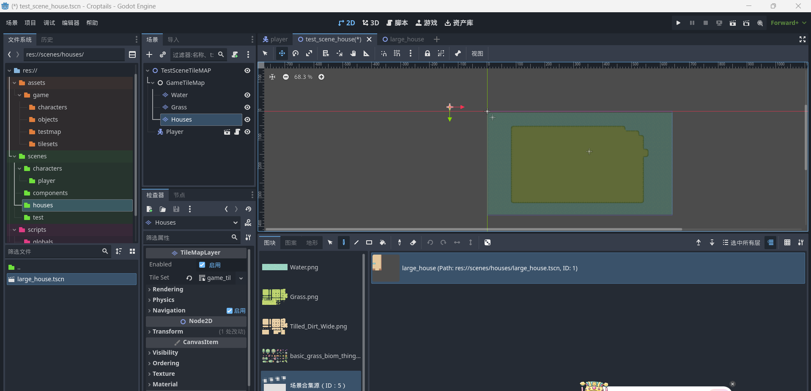This screenshot has height=391, width=811.
Task: Click the Add child node plus icon
Action: point(149,54)
